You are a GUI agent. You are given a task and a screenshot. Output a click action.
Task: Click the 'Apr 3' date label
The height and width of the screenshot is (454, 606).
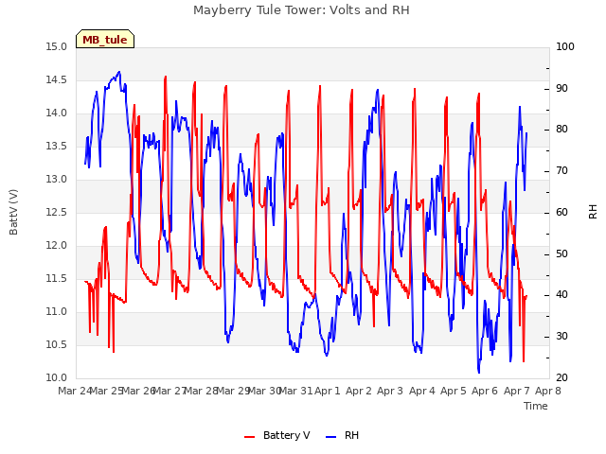390,391
